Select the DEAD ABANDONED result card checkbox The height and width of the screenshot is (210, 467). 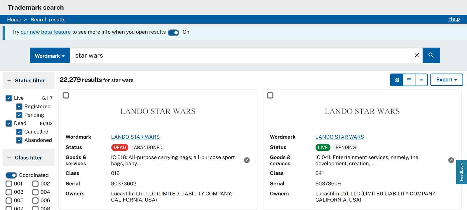click(66, 95)
